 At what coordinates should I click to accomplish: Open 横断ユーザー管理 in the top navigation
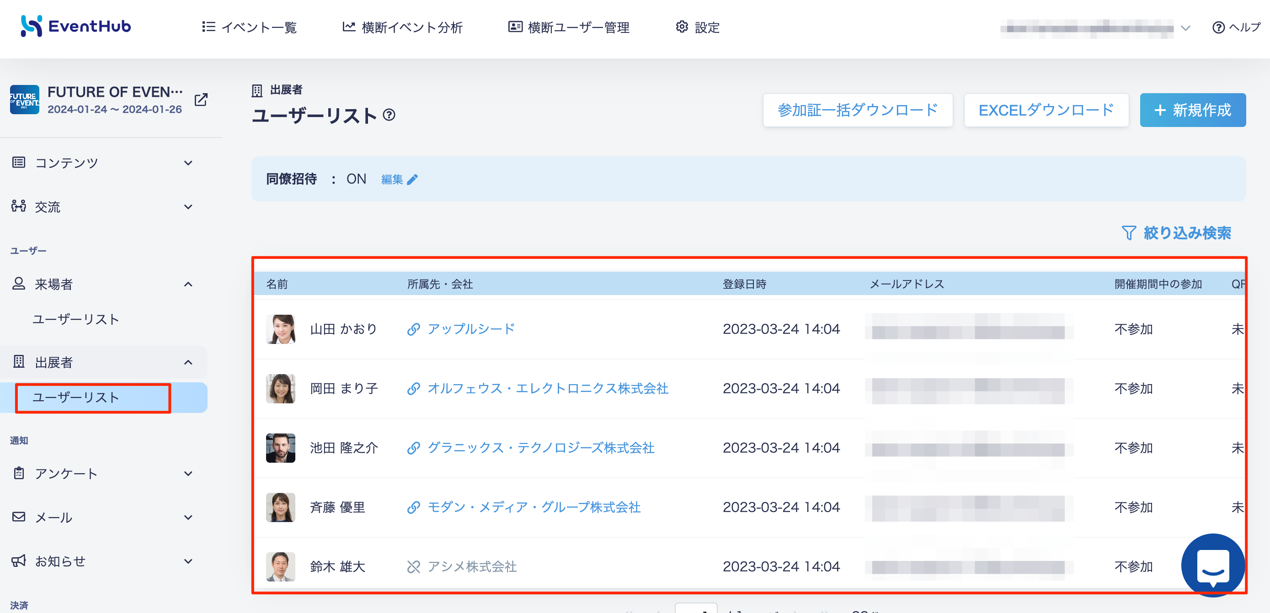tap(569, 27)
